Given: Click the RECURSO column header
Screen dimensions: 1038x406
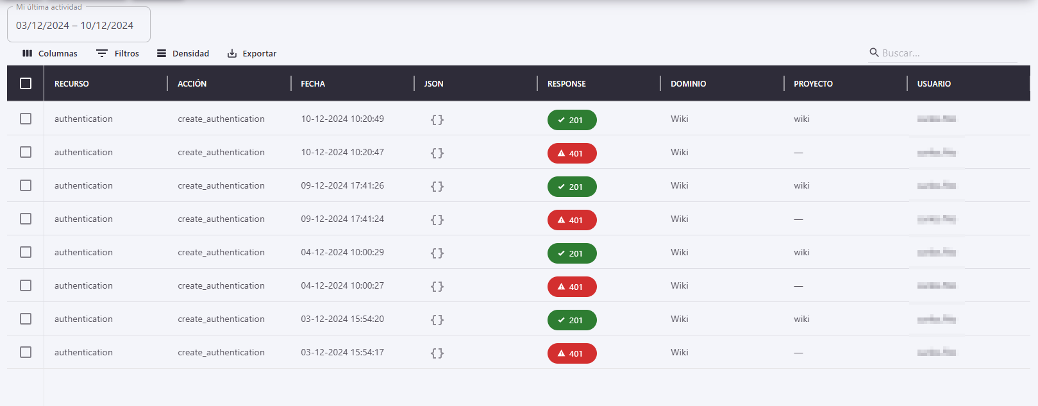Looking at the screenshot, I should tap(72, 84).
